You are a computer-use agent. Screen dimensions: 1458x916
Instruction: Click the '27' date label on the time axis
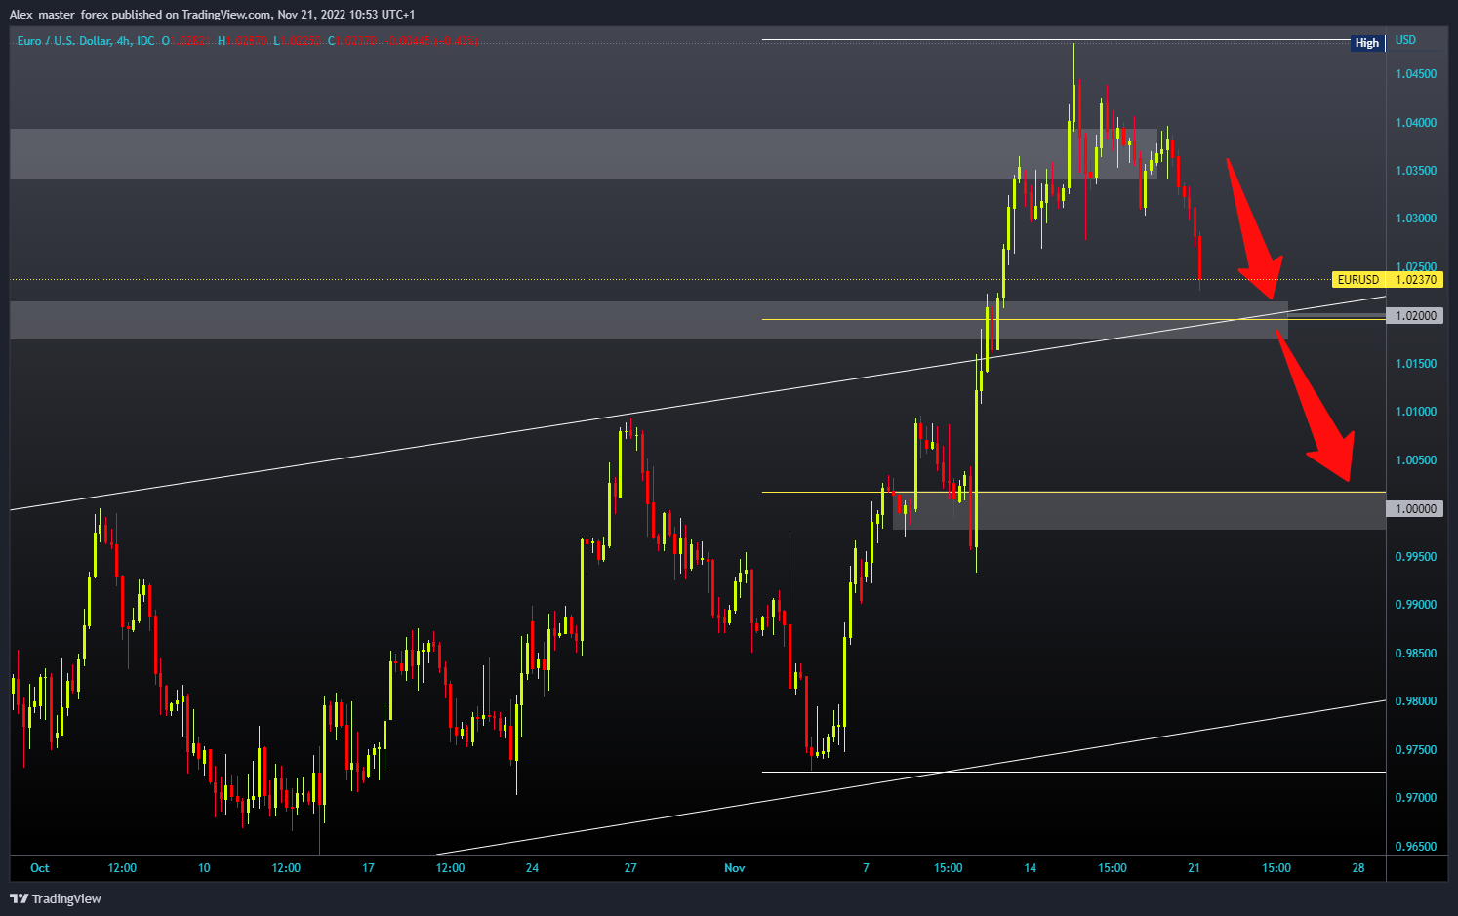(x=630, y=868)
